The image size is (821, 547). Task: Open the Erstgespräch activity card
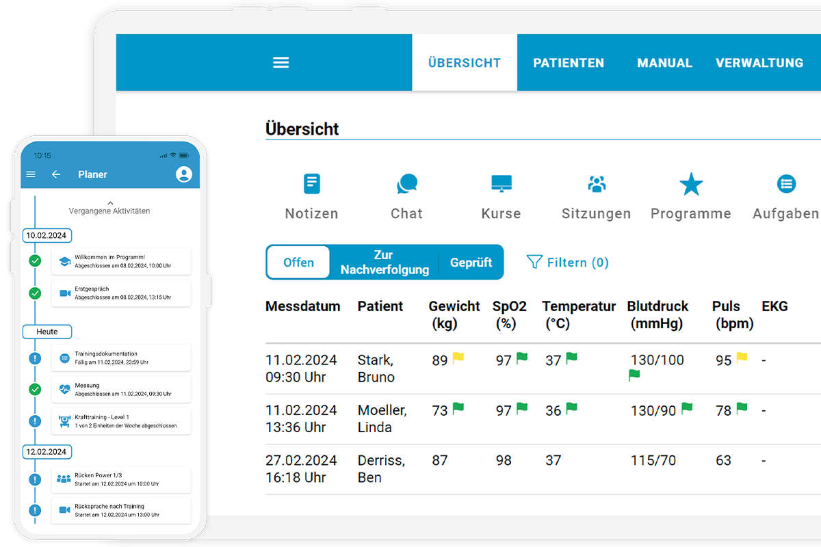[x=121, y=293]
